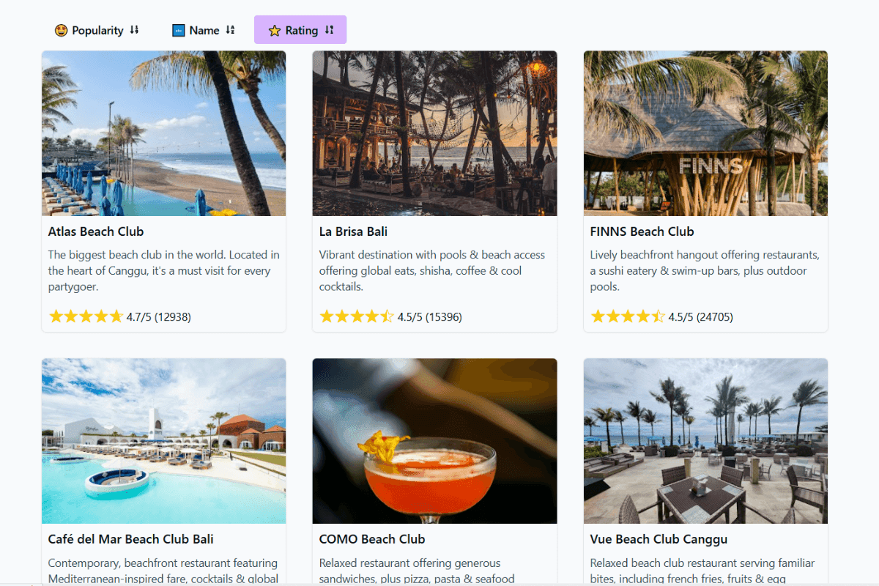
Task: Open Café del Mar pool photo
Action: pyautogui.click(x=163, y=441)
